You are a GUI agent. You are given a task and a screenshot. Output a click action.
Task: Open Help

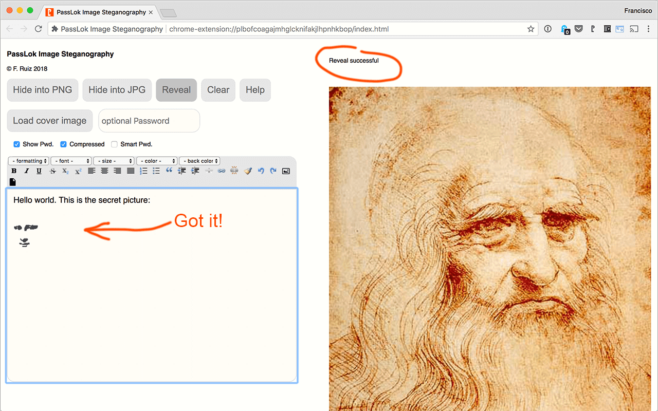pyautogui.click(x=255, y=90)
